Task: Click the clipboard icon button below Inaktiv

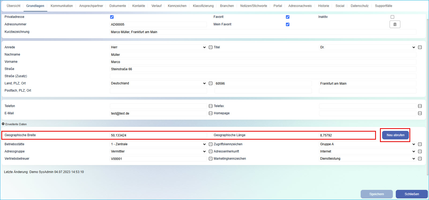Action: (x=395, y=24)
